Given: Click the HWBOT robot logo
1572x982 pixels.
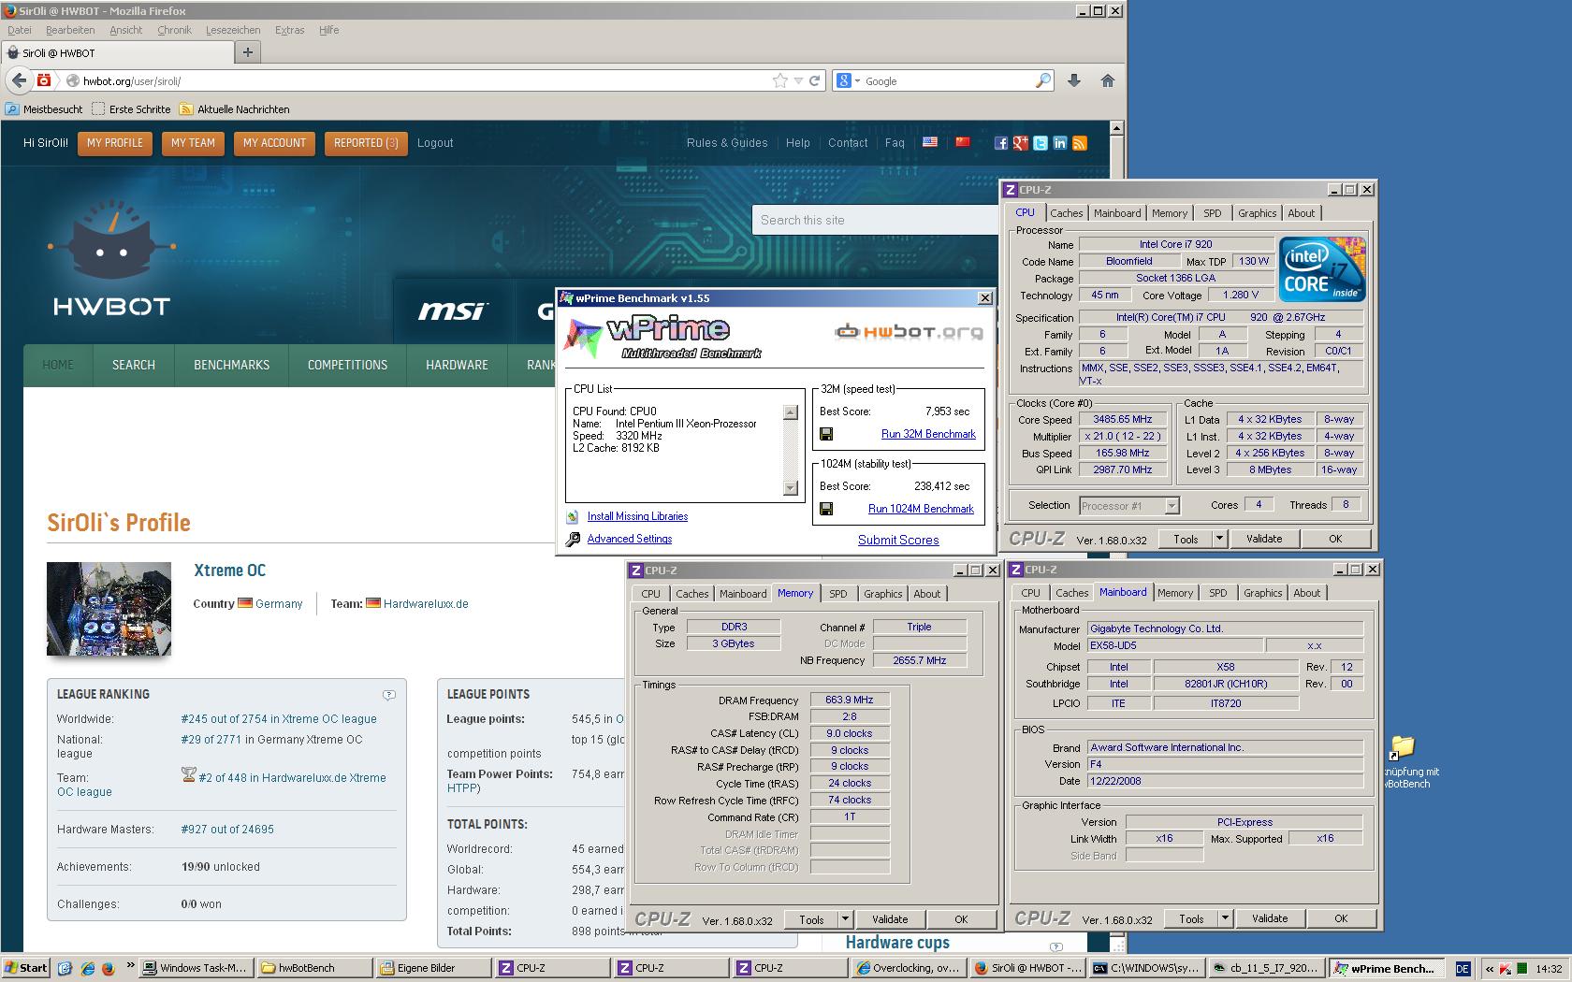Looking at the screenshot, I should click(x=111, y=258).
